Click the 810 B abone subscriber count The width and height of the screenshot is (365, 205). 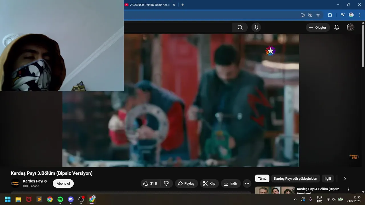[x=31, y=186]
